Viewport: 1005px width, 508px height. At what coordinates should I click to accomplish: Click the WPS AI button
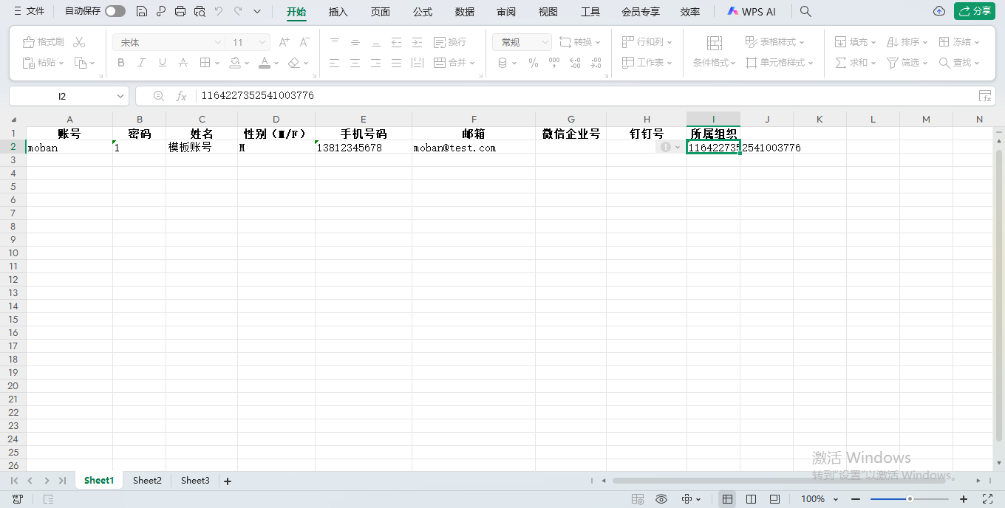pyautogui.click(x=752, y=11)
